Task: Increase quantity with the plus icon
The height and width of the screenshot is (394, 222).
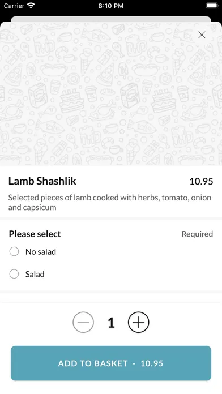Action: 139,322
